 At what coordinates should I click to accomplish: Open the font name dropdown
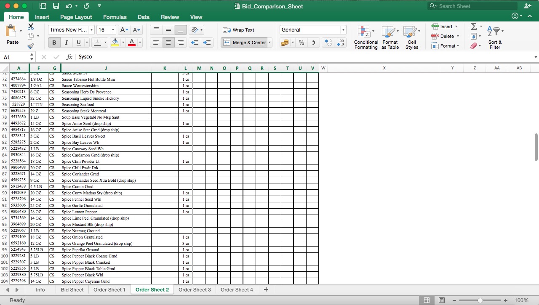pyautogui.click(x=91, y=30)
